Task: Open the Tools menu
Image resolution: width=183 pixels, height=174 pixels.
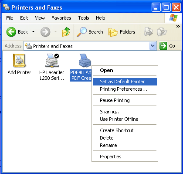Action: pos(84,18)
